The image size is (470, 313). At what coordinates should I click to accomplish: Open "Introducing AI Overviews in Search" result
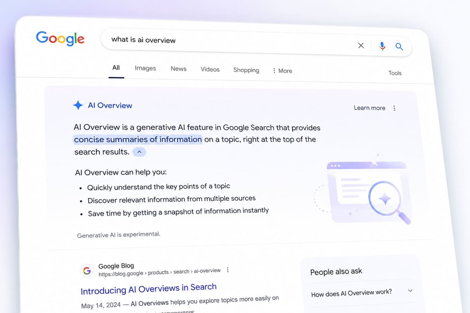click(148, 289)
